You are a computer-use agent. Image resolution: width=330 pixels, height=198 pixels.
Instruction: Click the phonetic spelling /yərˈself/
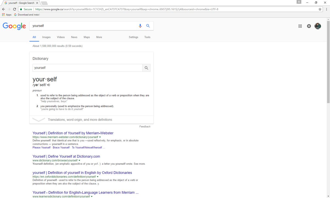pyautogui.click(x=39, y=85)
